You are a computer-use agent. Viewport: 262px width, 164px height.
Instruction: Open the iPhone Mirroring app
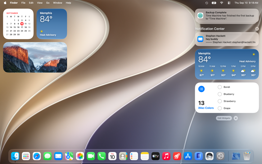click(198, 156)
